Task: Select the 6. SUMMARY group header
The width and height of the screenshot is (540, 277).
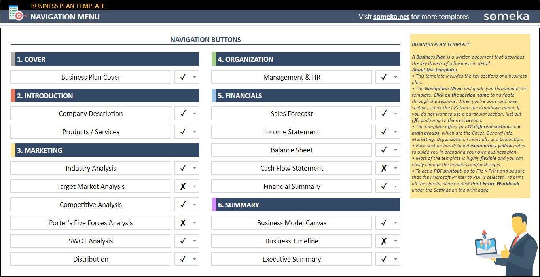Action: [306, 205]
